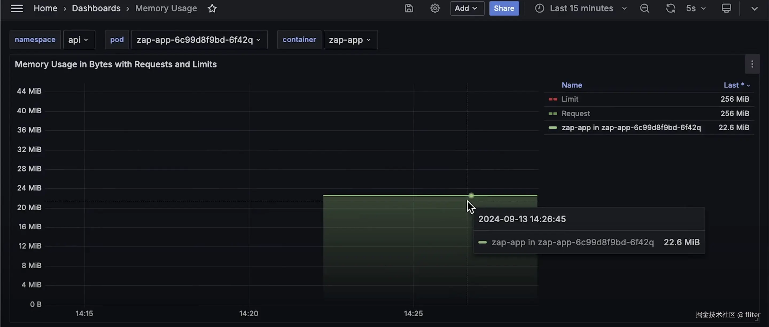
Task: Open the panel three-dot menu
Action: point(752,64)
